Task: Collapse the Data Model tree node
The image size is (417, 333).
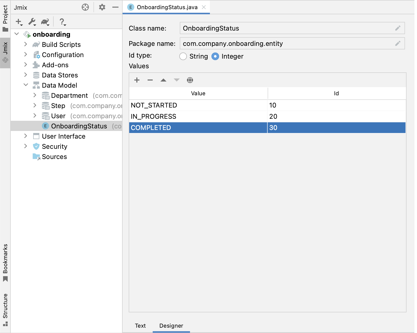Action: pyautogui.click(x=26, y=85)
